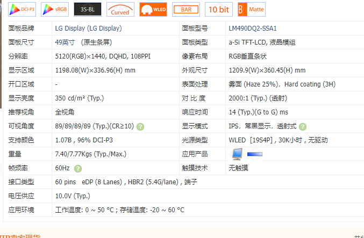Screen dimensions: 364x238
Task: Click the blue bar-screen application icon
Action: pos(255,154)
